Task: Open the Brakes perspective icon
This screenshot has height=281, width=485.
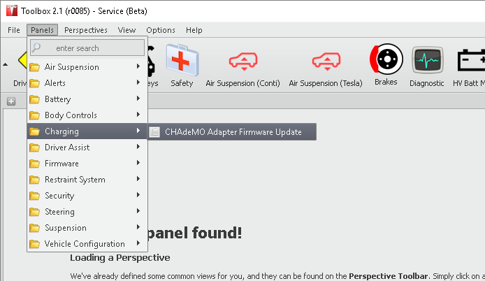Action: pyautogui.click(x=385, y=61)
